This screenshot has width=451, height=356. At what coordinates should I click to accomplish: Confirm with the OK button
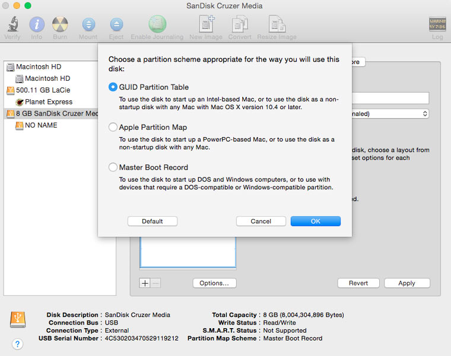[316, 221]
